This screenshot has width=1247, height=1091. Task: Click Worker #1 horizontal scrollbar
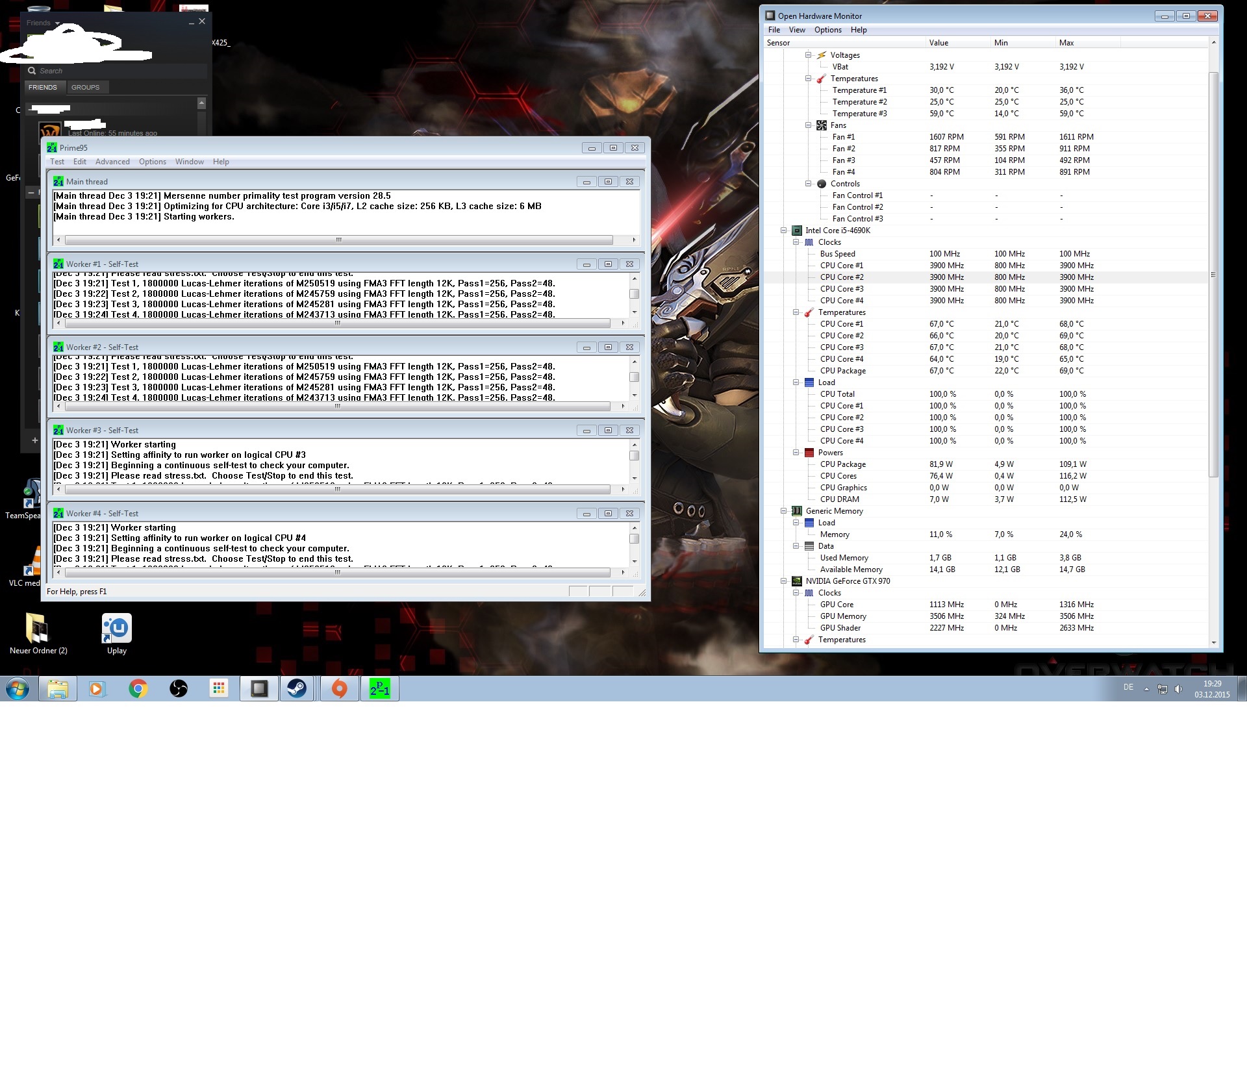(x=337, y=323)
